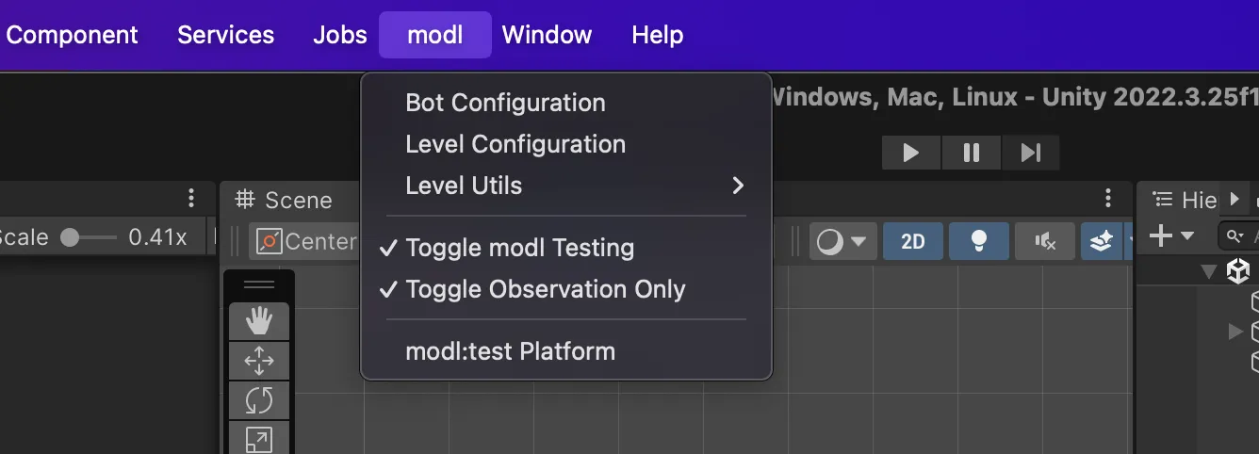
Task: Toggle scene lighting with the lightbulb icon
Action: pos(979,241)
